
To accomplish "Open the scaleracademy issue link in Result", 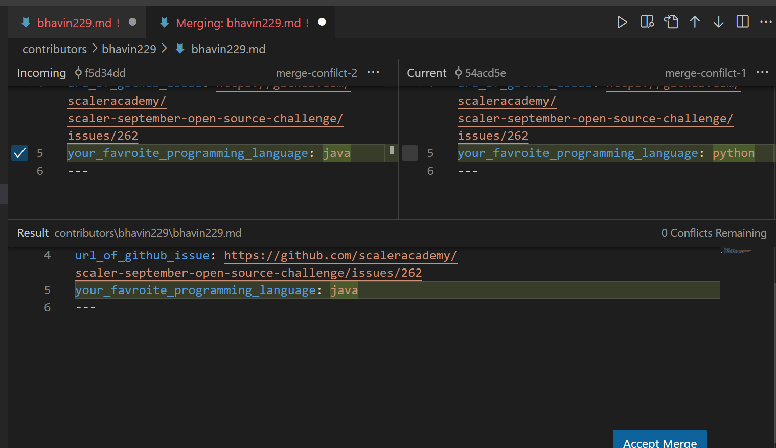I will [340, 255].
